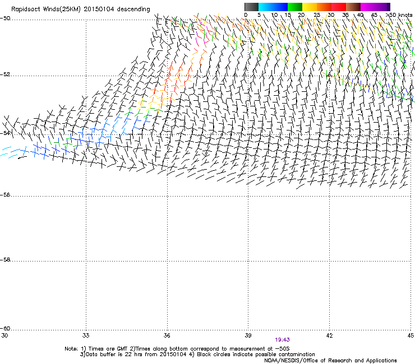Click the longitude 36 axis label
415x364 pixels.
[167, 335]
